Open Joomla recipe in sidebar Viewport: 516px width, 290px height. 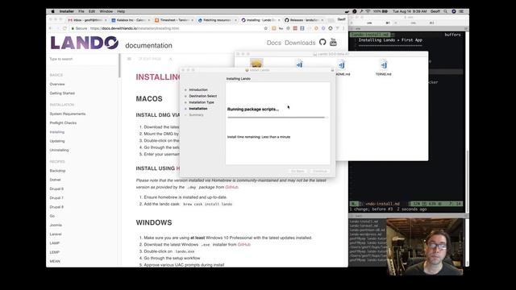56,226
